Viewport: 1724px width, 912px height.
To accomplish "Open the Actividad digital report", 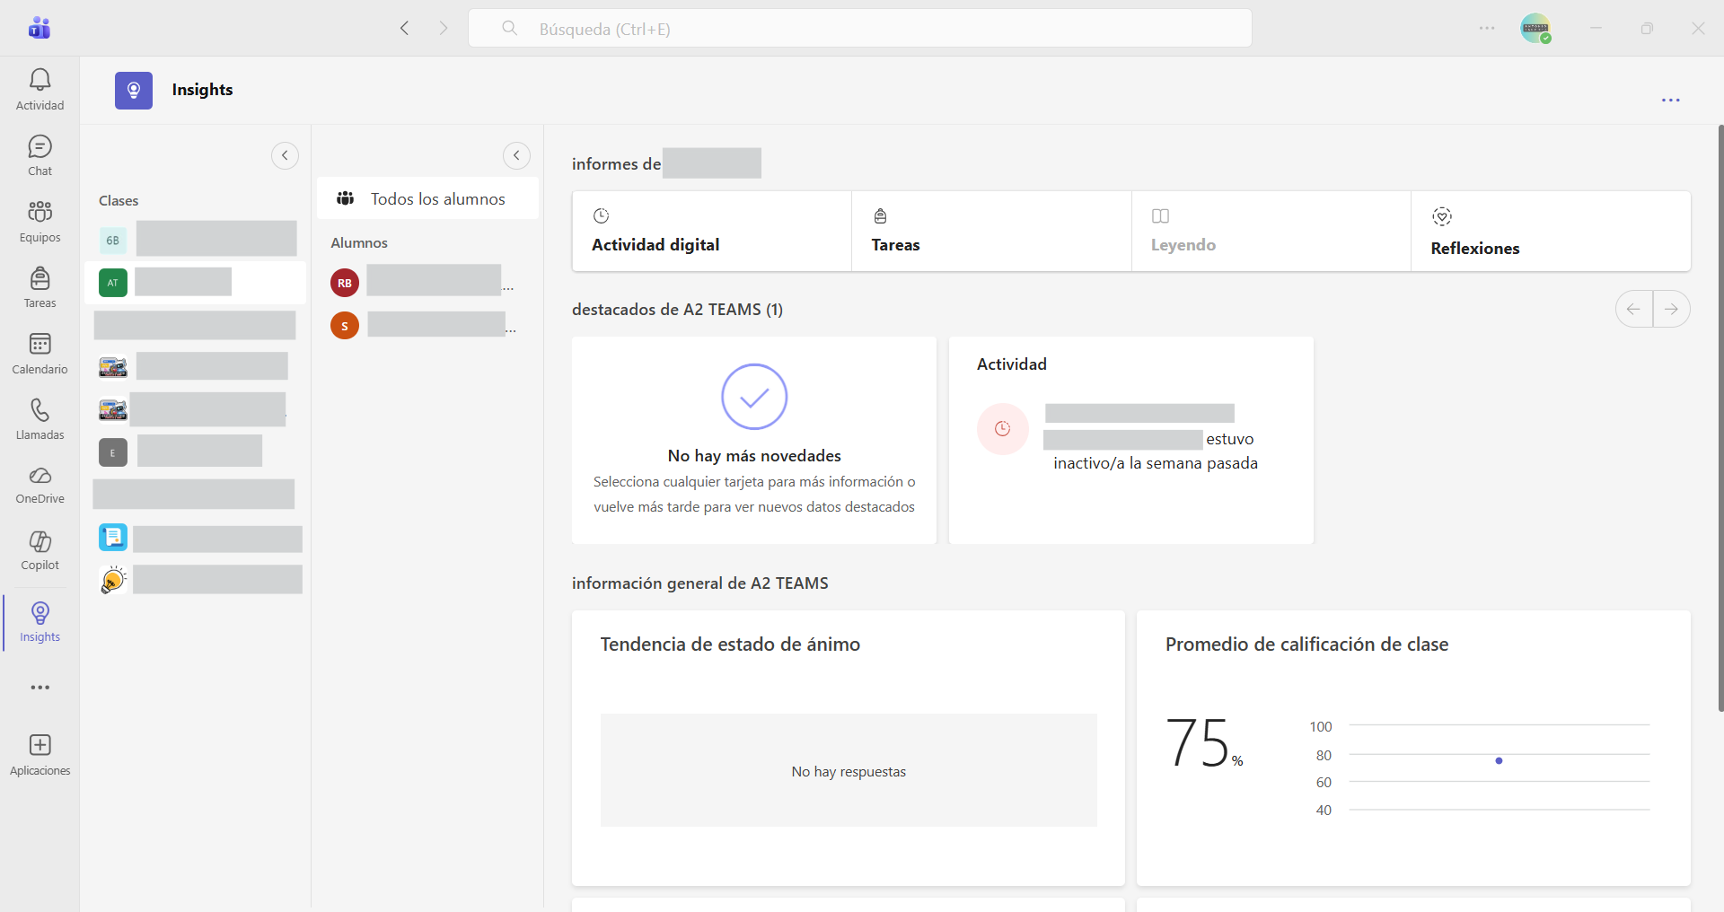I will coord(712,231).
